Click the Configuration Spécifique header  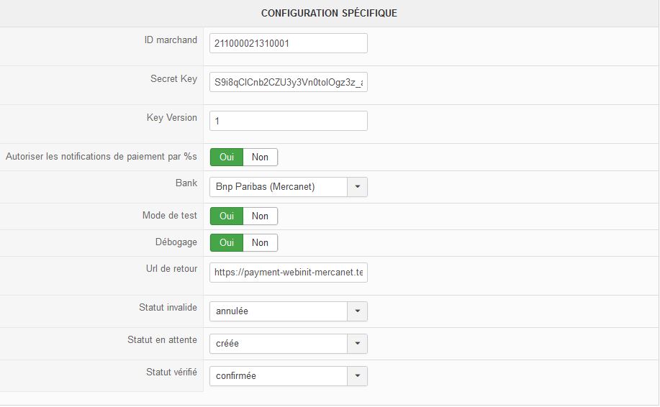[329, 14]
